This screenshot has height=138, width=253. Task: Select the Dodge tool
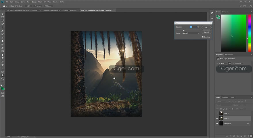point(2,58)
